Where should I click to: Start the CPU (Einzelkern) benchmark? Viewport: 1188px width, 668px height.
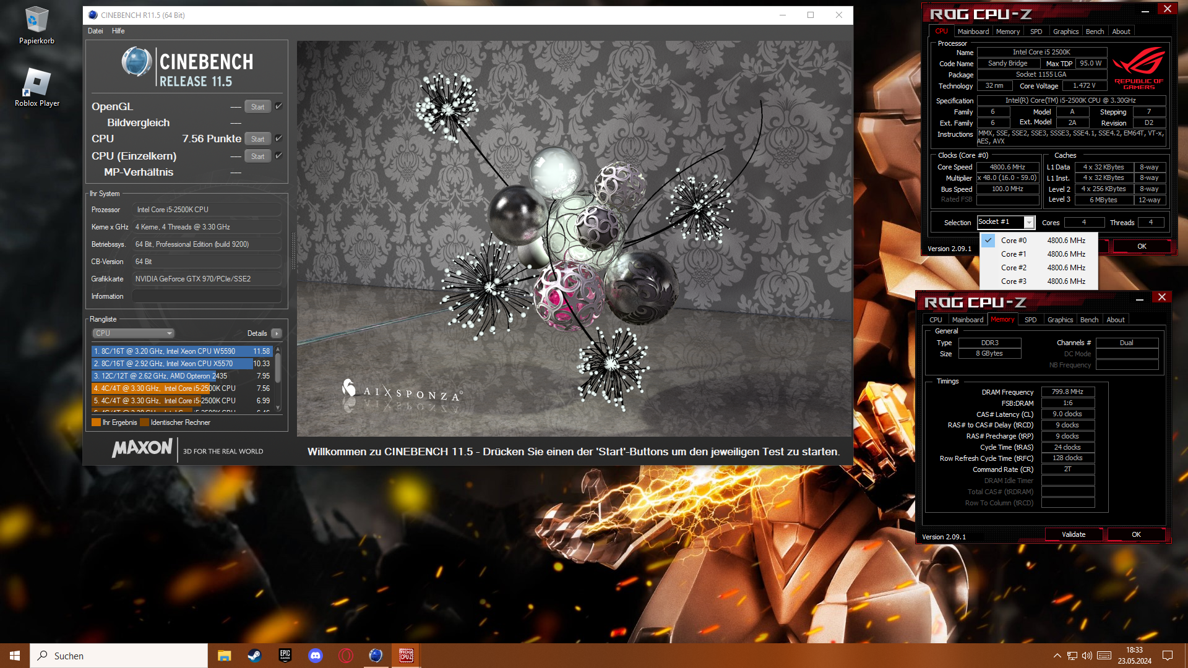[257, 156]
